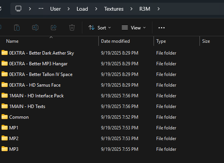Screen dimensions: 224x163
Task: Click the Delete trash can icon
Action: (x=72, y=27)
